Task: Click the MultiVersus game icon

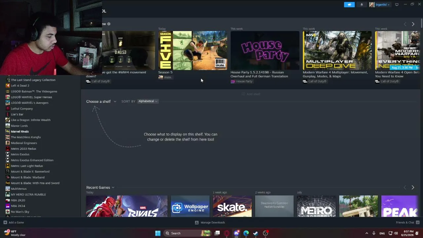Action: (8, 189)
